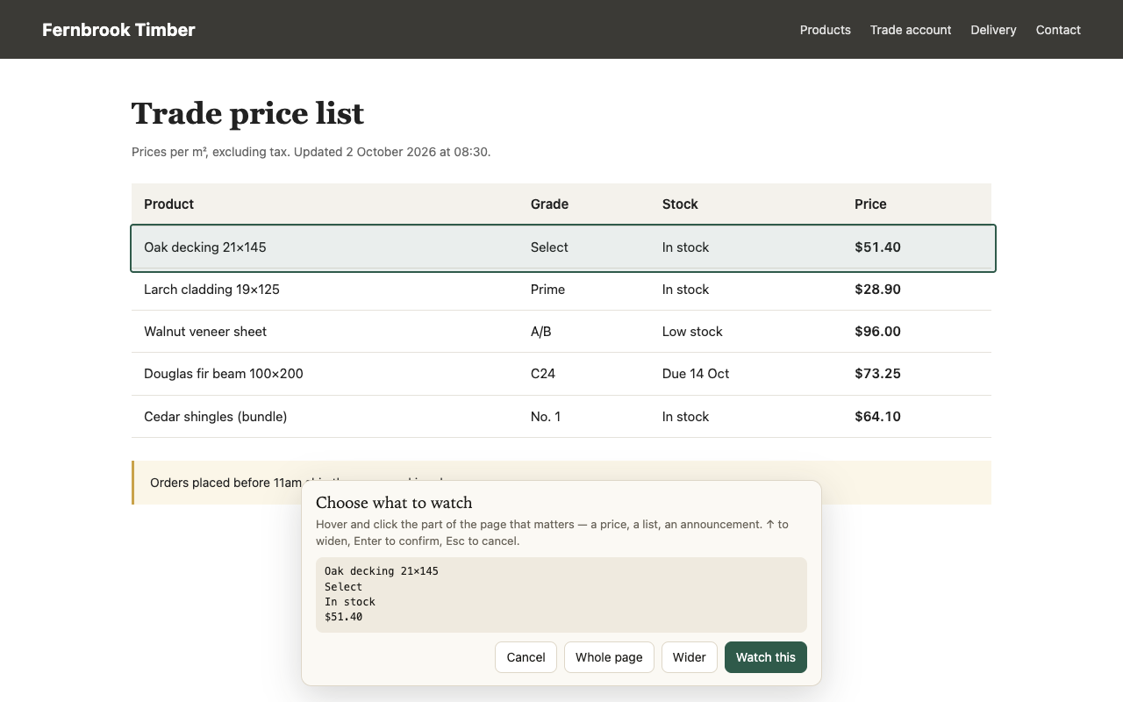
Task: Click the Stock column header
Action: 746,204
